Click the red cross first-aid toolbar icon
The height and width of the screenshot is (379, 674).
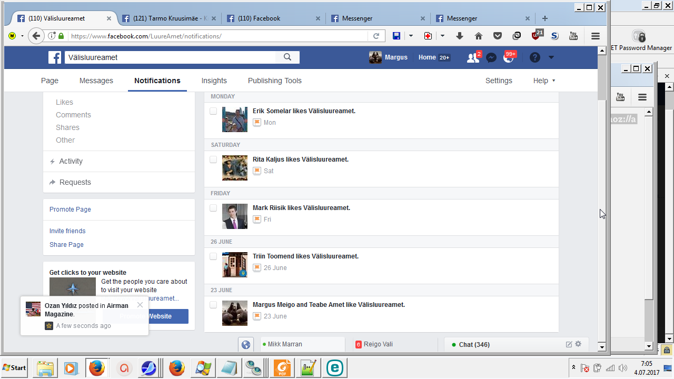click(428, 36)
